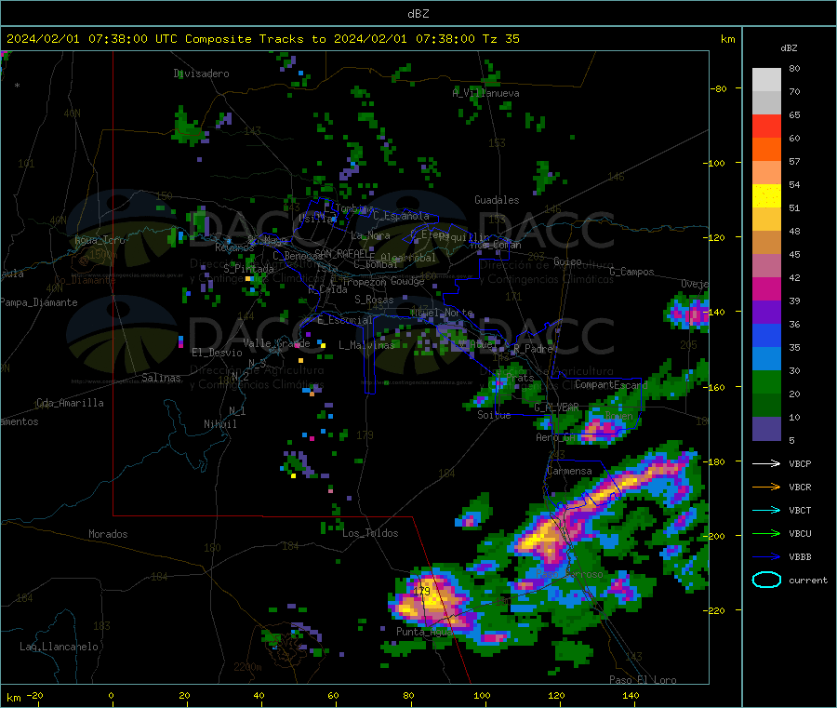Image resolution: width=837 pixels, height=708 pixels.
Task: Click the cyan VBCT arrow legend icon
Action: 766,510
